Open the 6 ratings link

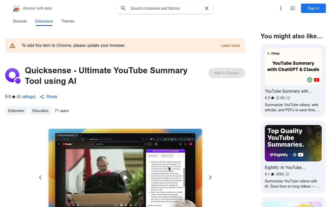click(x=26, y=97)
